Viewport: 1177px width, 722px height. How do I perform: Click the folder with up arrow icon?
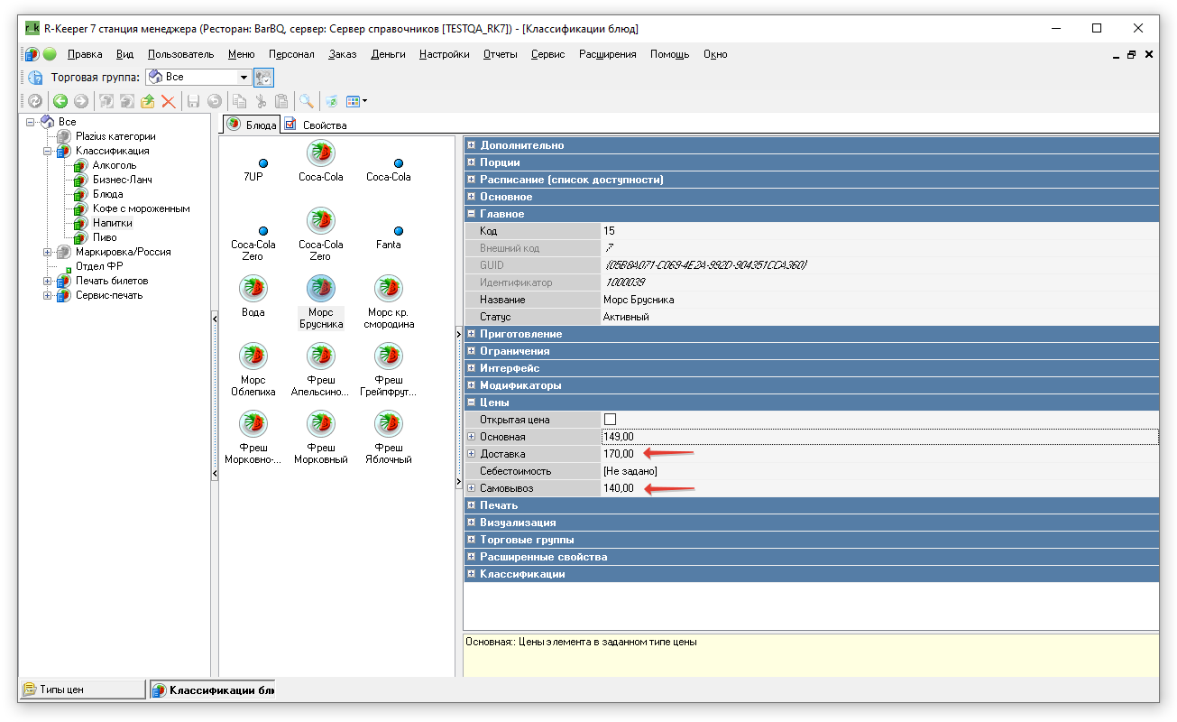pyautogui.click(x=147, y=102)
